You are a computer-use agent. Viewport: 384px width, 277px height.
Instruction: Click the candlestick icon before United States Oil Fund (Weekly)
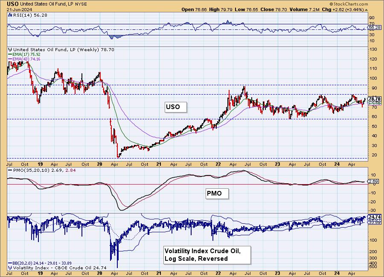point(11,49)
